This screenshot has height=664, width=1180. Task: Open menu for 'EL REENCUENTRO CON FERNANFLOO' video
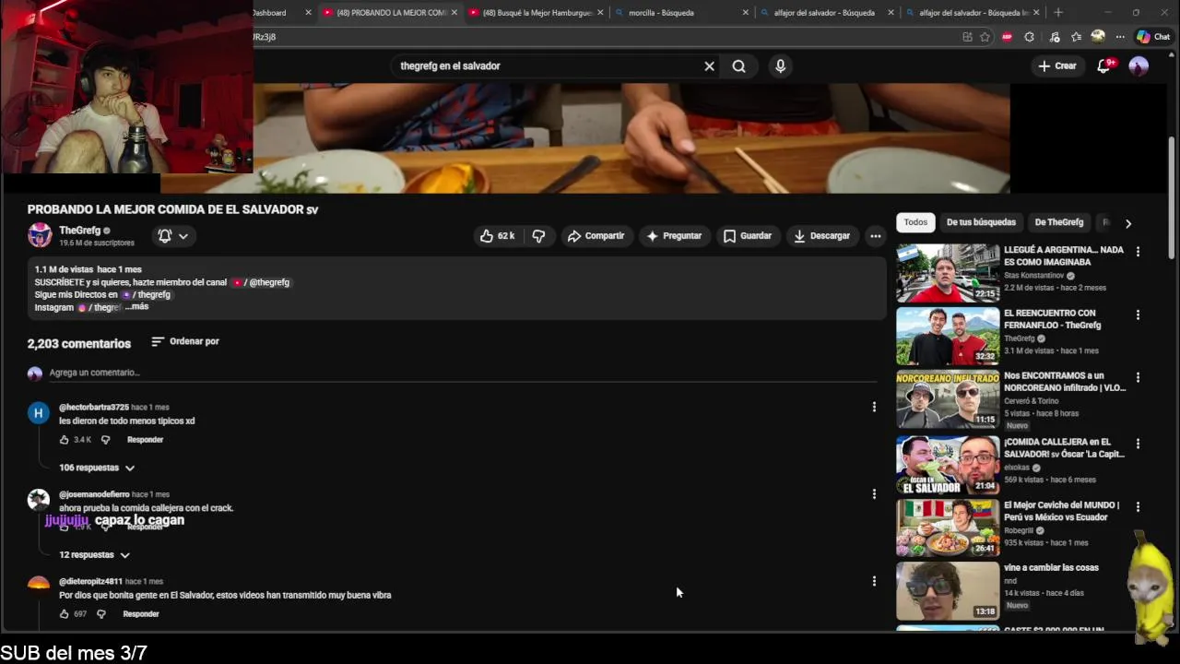[x=1138, y=314]
